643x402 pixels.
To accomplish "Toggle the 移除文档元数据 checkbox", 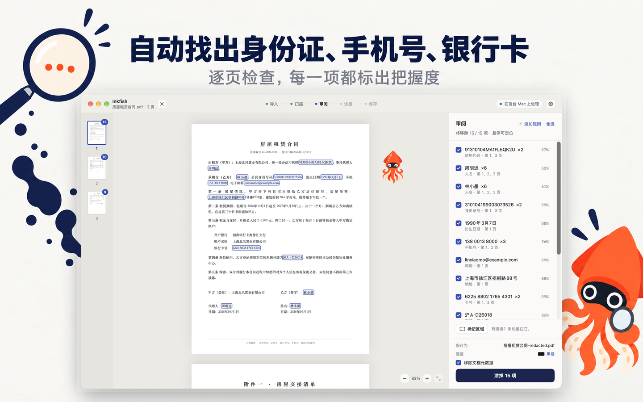I will (459, 363).
